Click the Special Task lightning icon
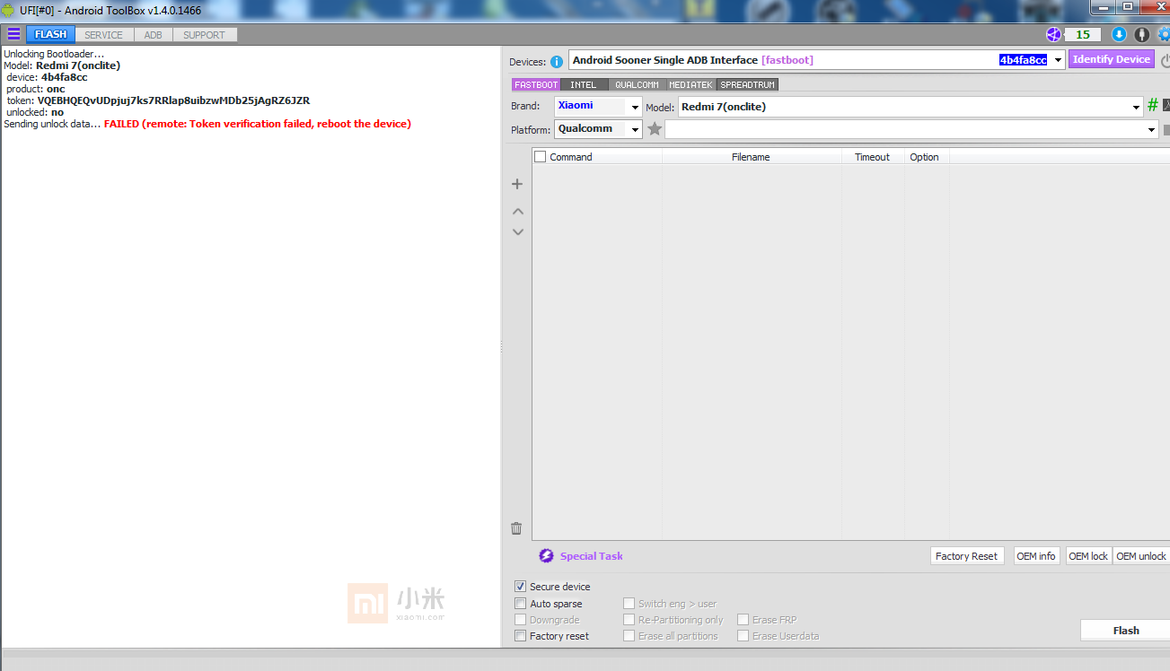This screenshot has height=671, width=1170. pos(546,555)
